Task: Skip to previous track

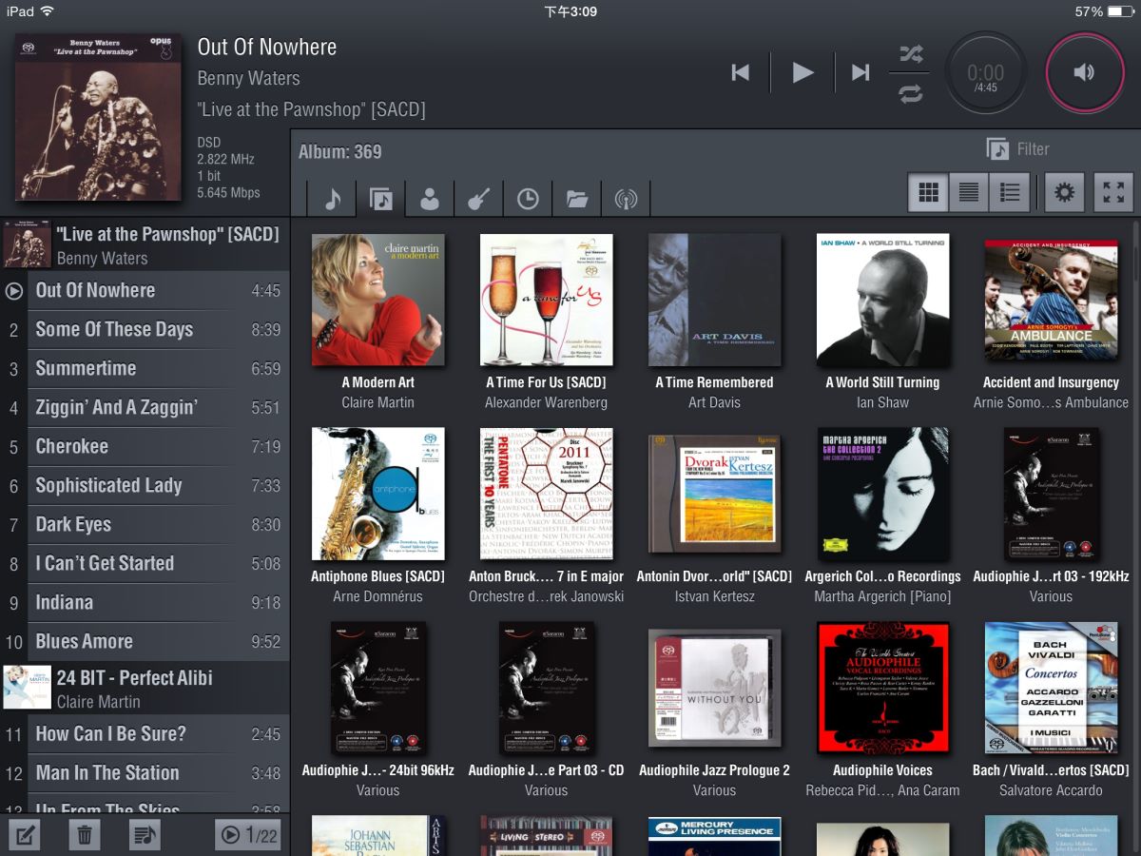Action: pyautogui.click(x=741, y=72)
